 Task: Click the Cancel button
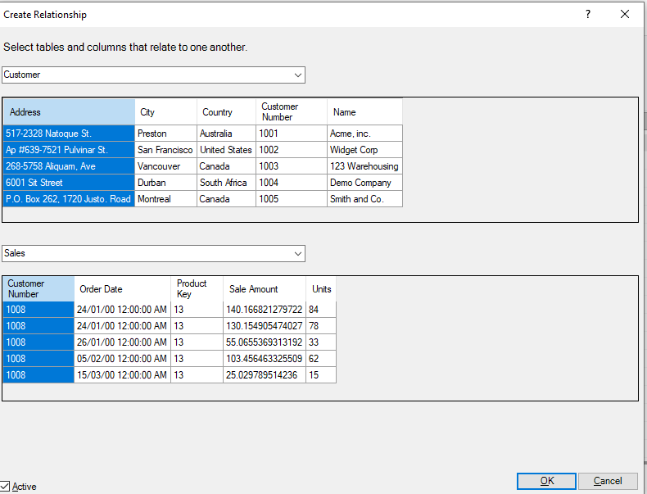pos(608,481)
